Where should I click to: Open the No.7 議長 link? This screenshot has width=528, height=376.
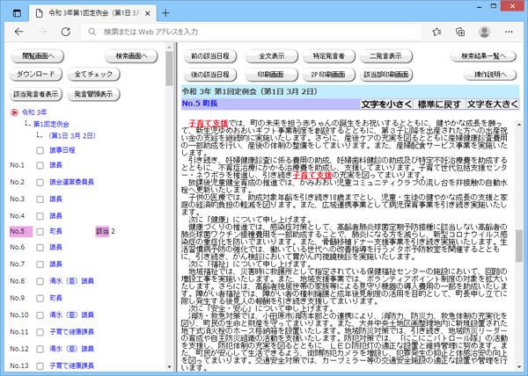(x=56, y=264)
